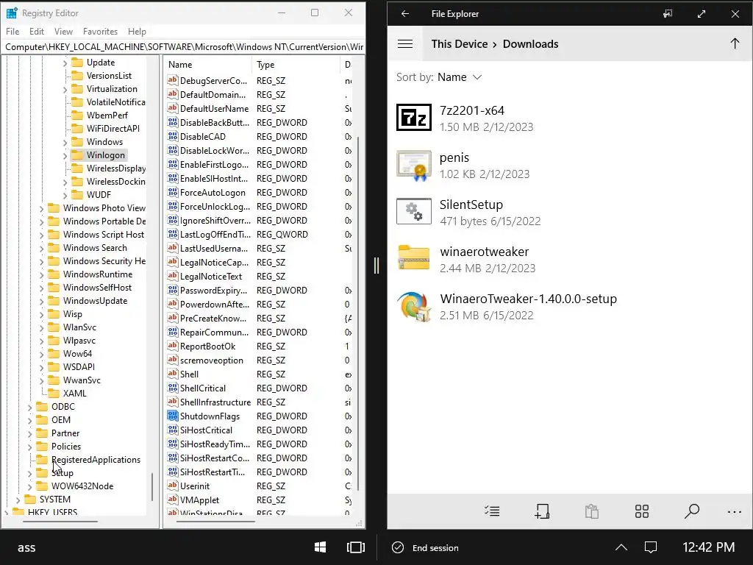Click the selection mode checklist icon
753x565 pixels.
tap(492, 511)
